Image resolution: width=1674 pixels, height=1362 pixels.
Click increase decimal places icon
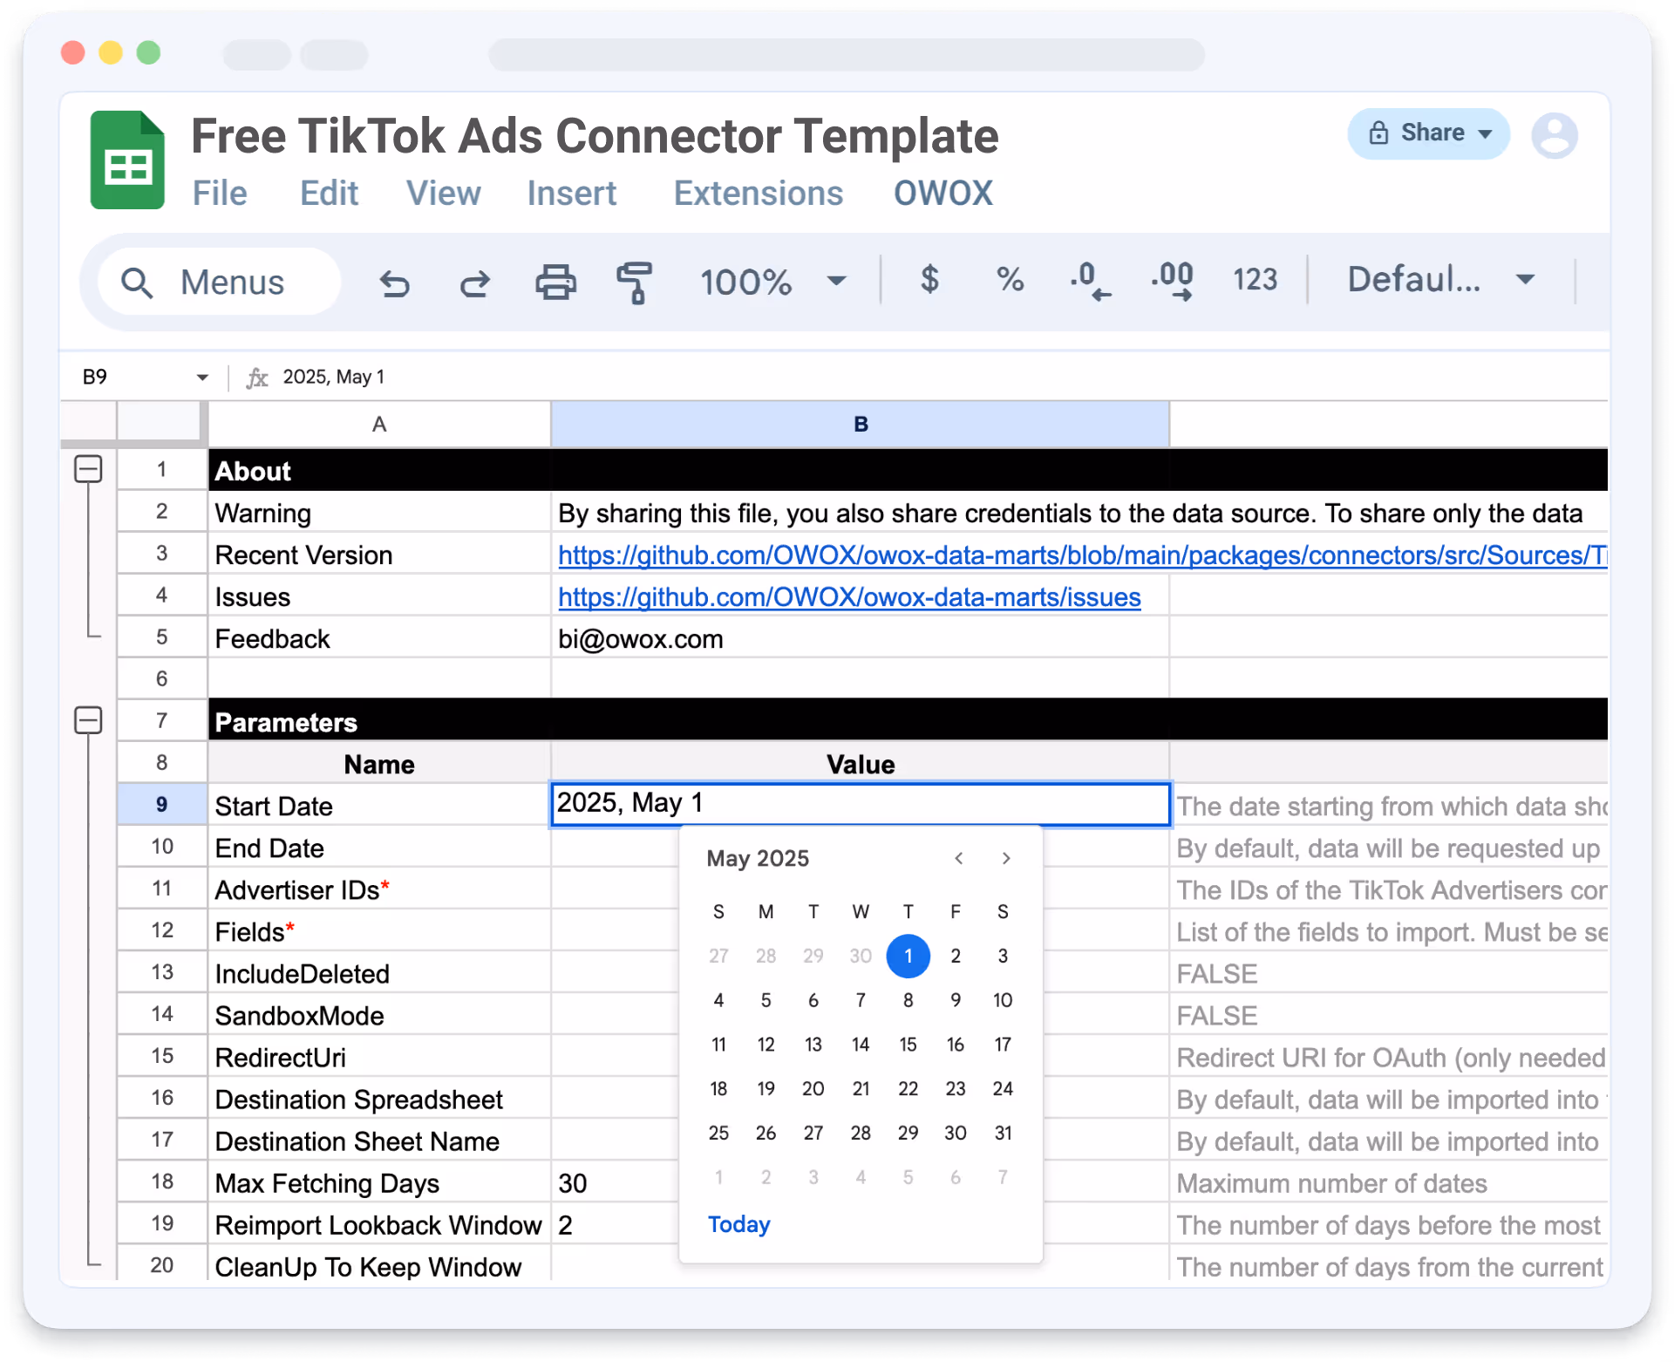tap(1172, 281)
